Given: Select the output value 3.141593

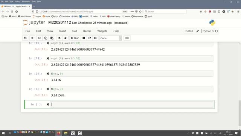Looking at the screenshot, I should 58,95.
